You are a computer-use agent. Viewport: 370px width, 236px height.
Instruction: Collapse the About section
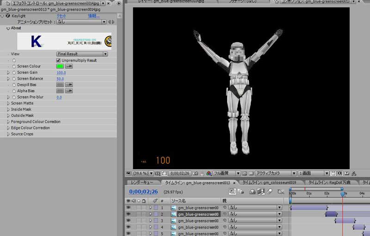pos(8,28)
